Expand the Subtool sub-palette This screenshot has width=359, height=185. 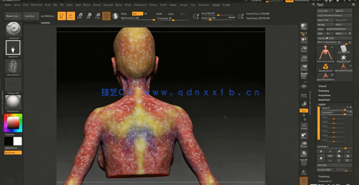322,86
